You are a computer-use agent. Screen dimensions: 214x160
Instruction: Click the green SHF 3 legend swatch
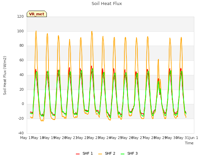click(123, 154)
